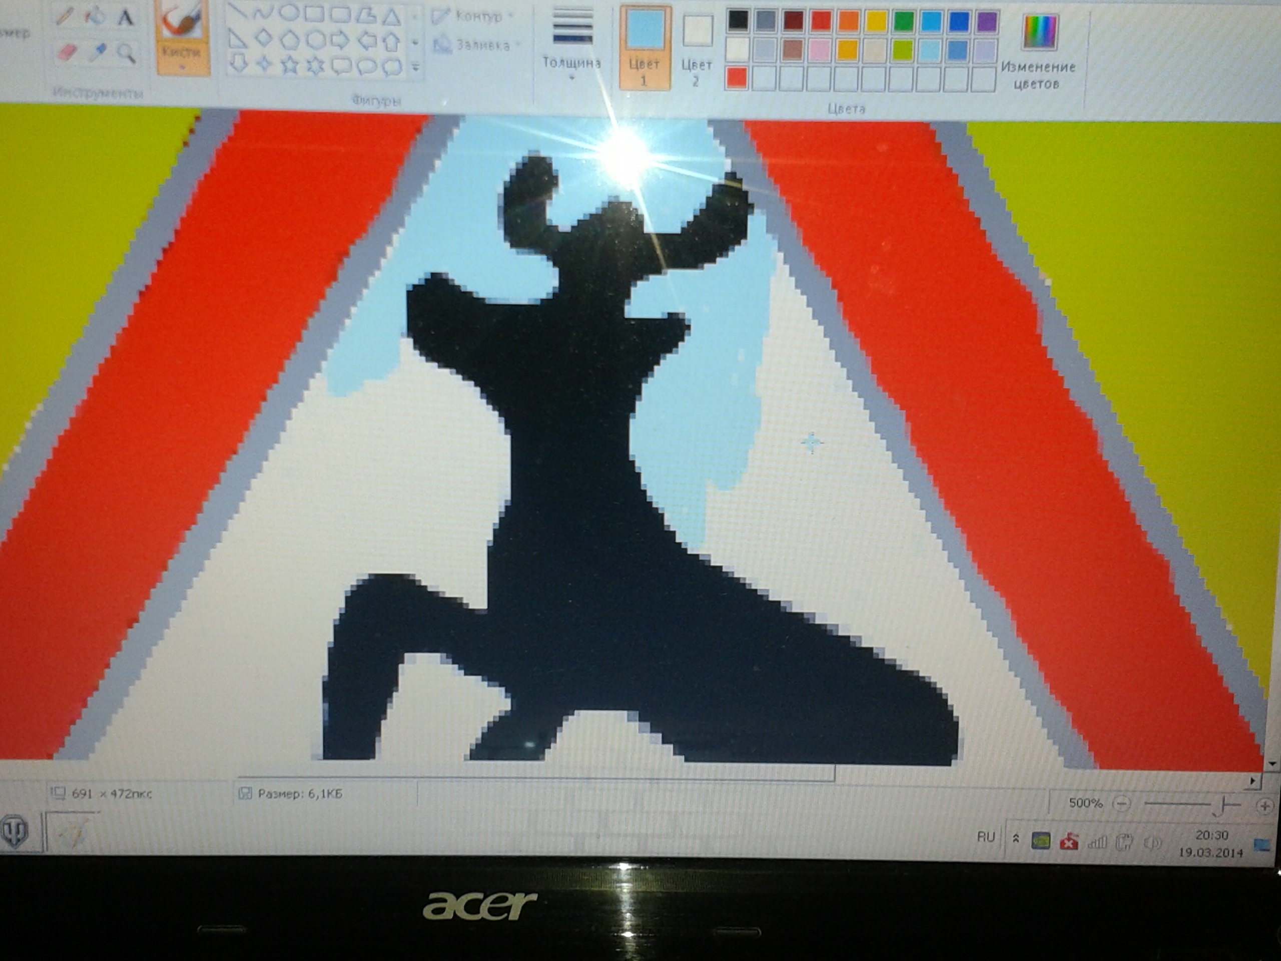Choose the pentagon shape
This screenshot has height=961, width=1281.
pos(289,41)
